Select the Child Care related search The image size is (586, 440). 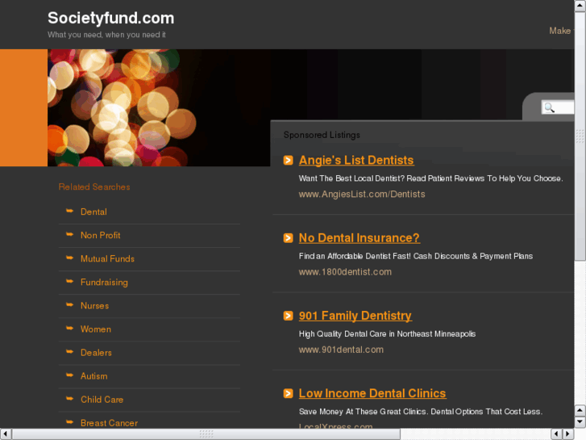(x=102, y=400)
